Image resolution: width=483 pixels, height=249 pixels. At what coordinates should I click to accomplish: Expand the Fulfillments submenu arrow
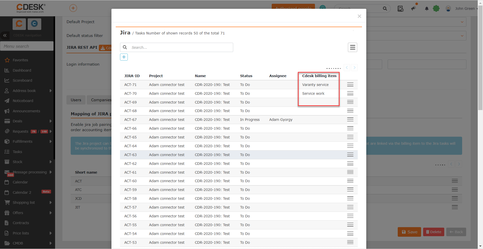(51, 141)
